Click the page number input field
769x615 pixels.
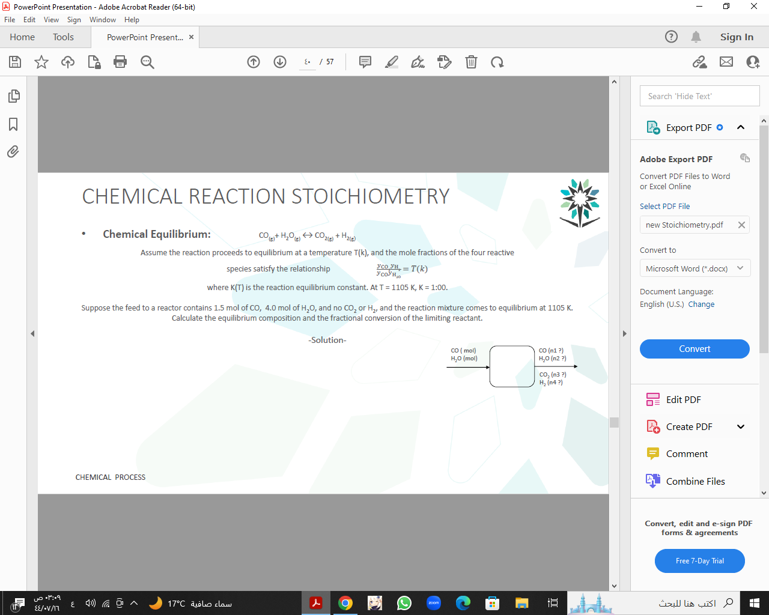click(307, 62)
